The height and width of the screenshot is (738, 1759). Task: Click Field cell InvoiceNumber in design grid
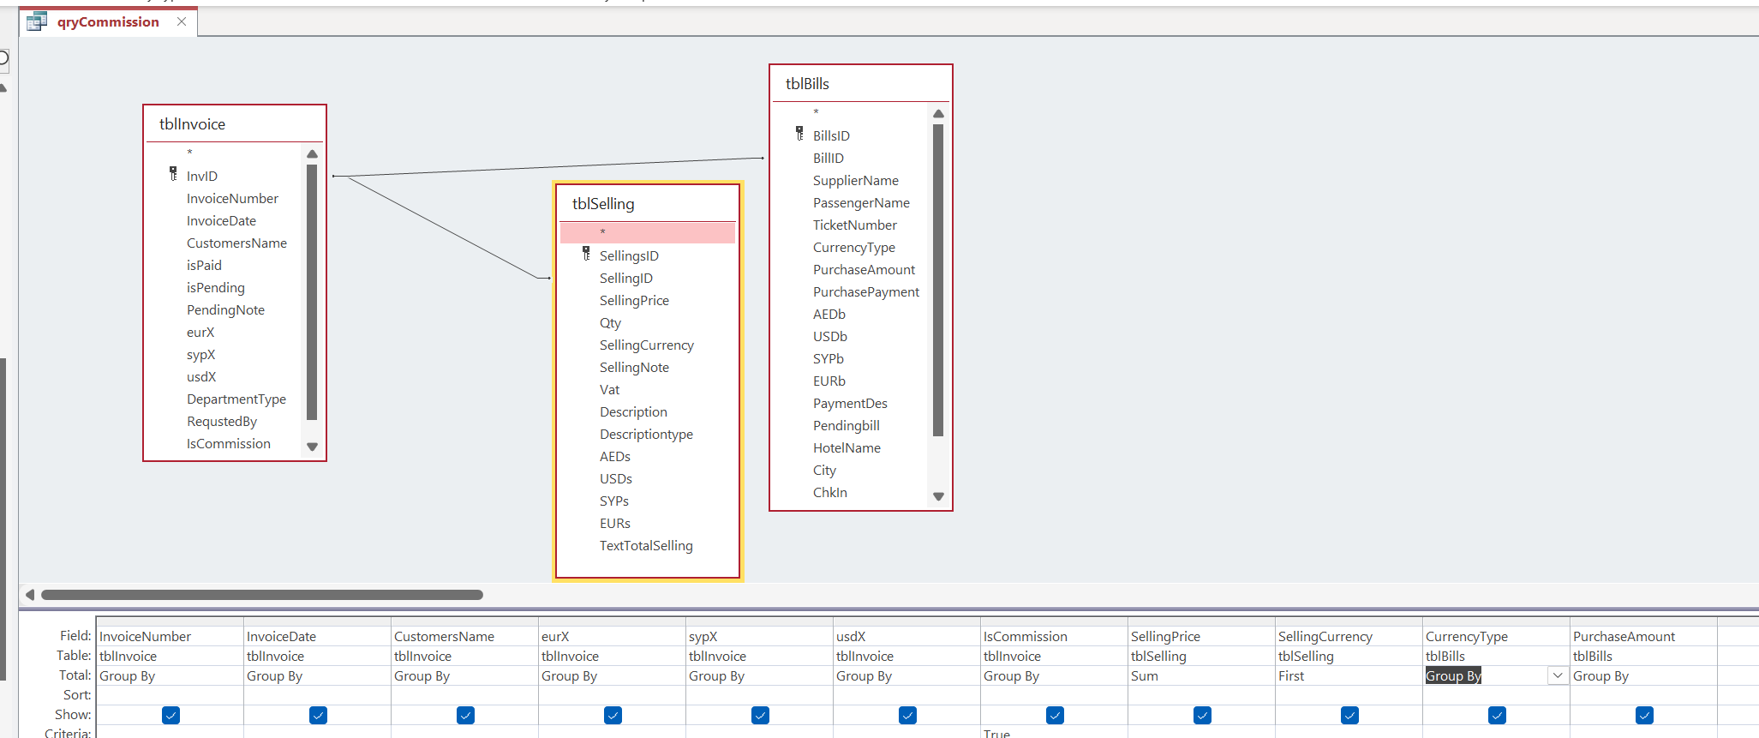click(170, 636)
